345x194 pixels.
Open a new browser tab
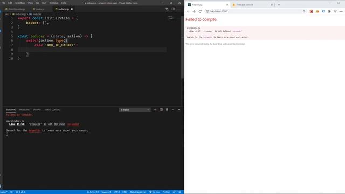click(x=279, y=5)
